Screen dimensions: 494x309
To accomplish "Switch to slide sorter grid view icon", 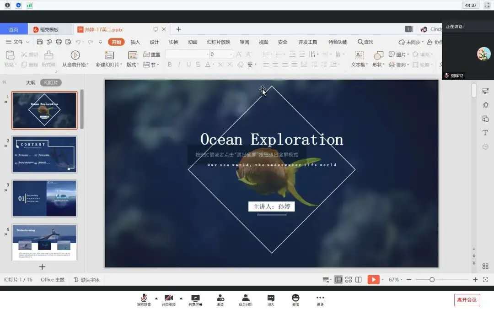I will [349, 280].
